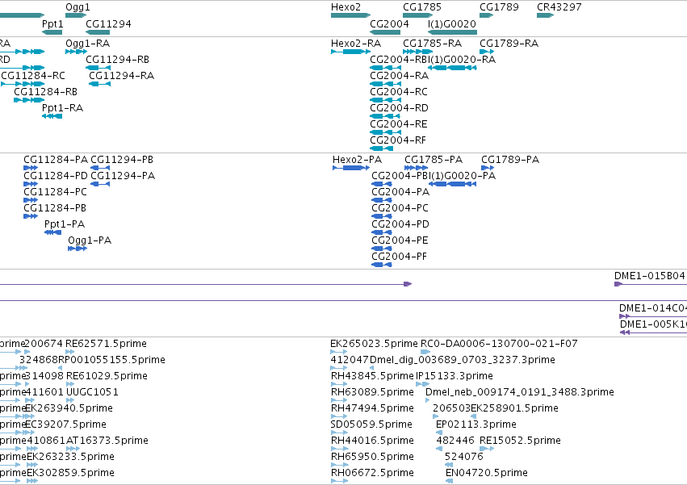Screen dimensions: 687x485
Task: Click the SD05059.5prime EST label
Action: (371, 424)
